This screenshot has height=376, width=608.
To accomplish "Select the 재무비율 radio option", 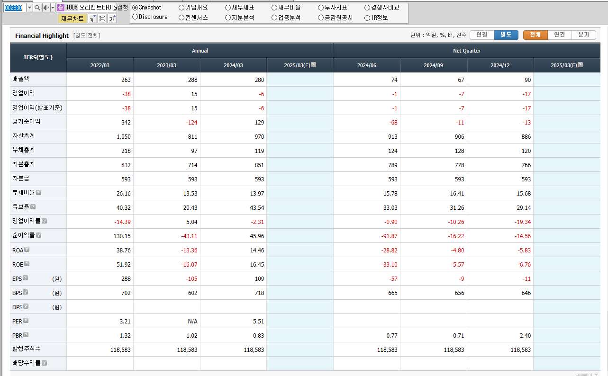I will (274, 8).
